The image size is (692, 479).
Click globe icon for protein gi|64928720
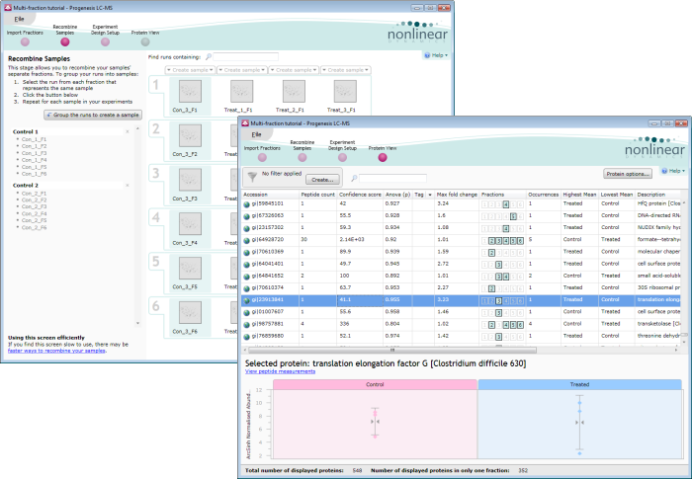coord(247,240)
